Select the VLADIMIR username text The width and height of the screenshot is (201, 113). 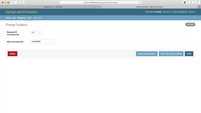(158, 12)
